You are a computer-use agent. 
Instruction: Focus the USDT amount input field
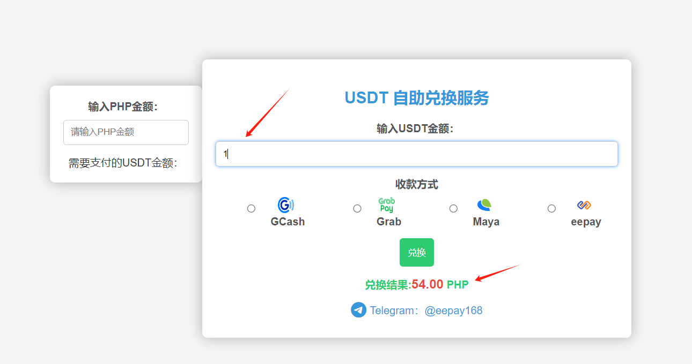pyautogui.click(x=416, y=154)
